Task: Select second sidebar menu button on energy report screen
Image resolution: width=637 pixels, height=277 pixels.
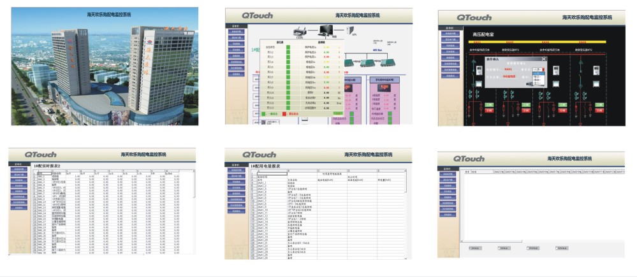Action: [x=236, y=174]
